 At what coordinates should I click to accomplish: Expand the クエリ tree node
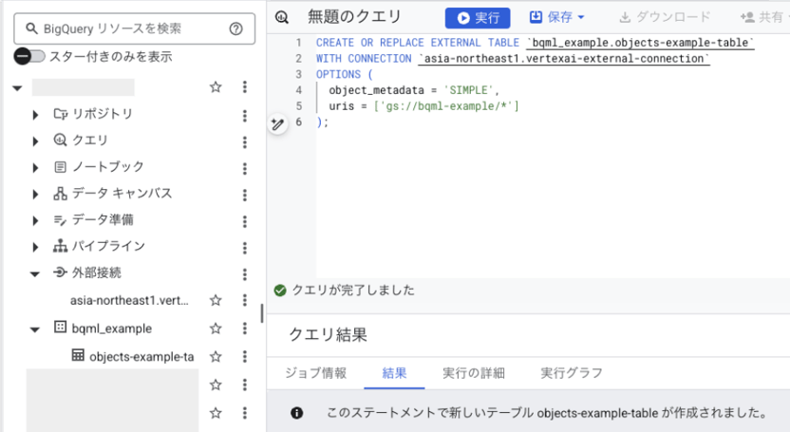coord(35,141)
